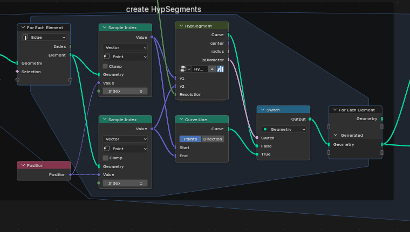Click the Selection input socket

17,72
